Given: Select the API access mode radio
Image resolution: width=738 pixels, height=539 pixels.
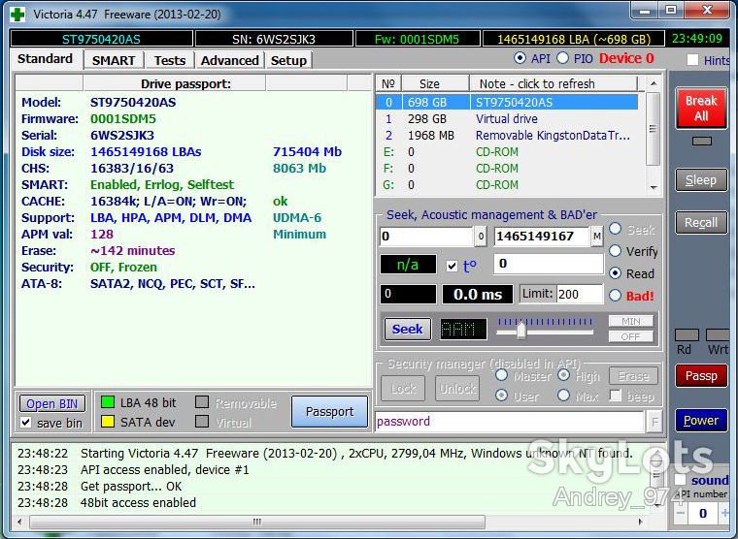Looking at the screenshot, I should coord(520,58).
